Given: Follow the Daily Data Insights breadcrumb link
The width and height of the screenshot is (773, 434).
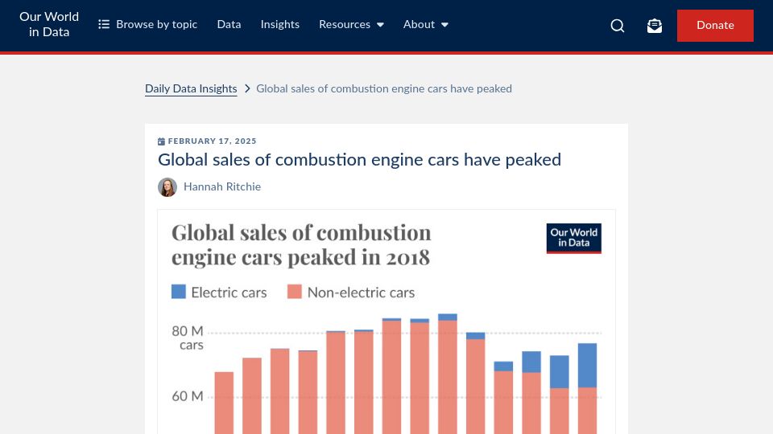Looking at the screenshot, I should click(x=191, y=88).
